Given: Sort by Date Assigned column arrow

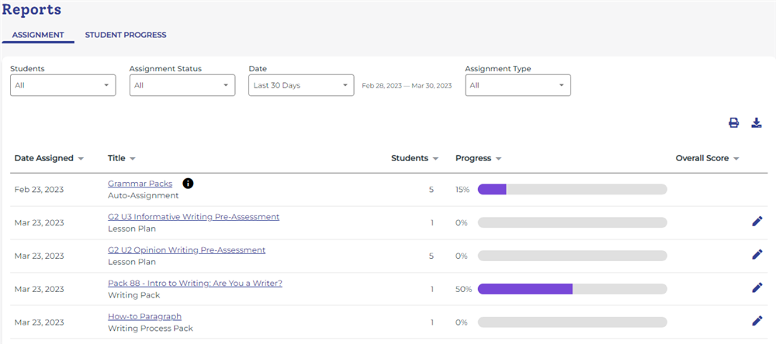Looking at the screenshot, I should tap(81, 158).
